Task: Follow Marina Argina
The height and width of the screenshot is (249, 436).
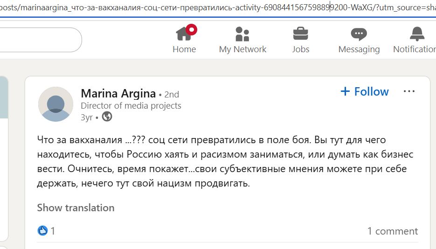Action: click(x=365, y=91)
